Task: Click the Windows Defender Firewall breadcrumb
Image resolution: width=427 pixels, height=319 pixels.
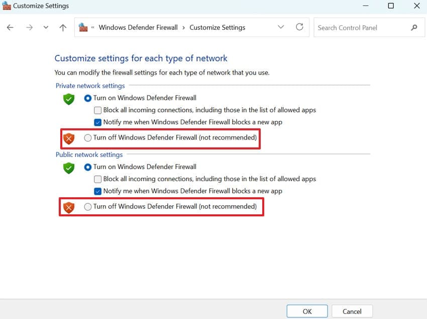Action: [138, 28]
